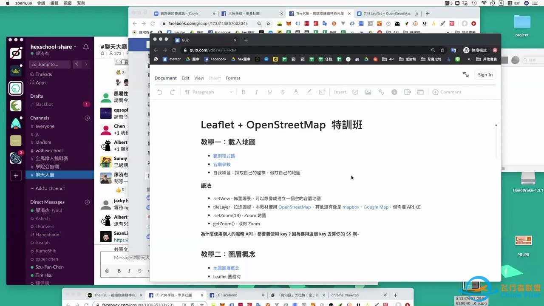Open the 範例程式碼 link

224,156
